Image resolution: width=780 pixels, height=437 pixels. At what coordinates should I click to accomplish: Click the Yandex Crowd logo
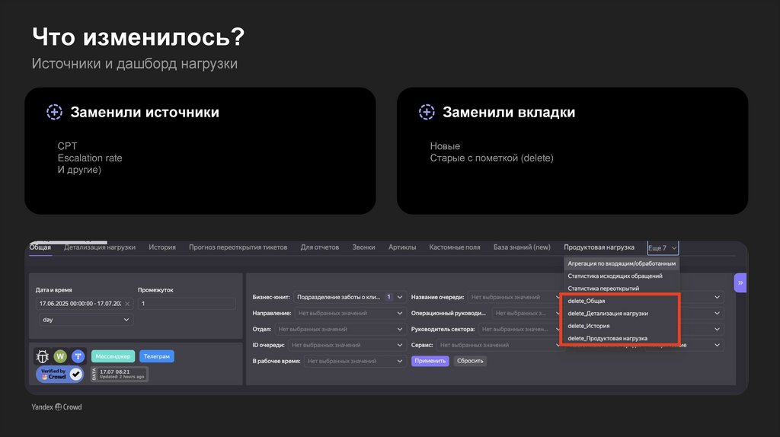pyautogui.click(x=56, y=407)
